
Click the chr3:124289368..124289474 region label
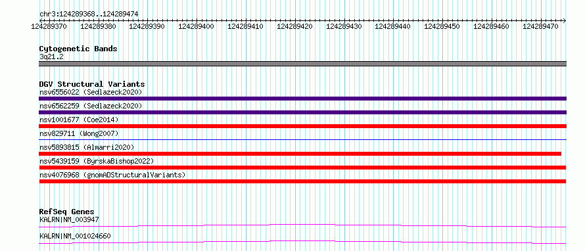(x=89, y=14)
